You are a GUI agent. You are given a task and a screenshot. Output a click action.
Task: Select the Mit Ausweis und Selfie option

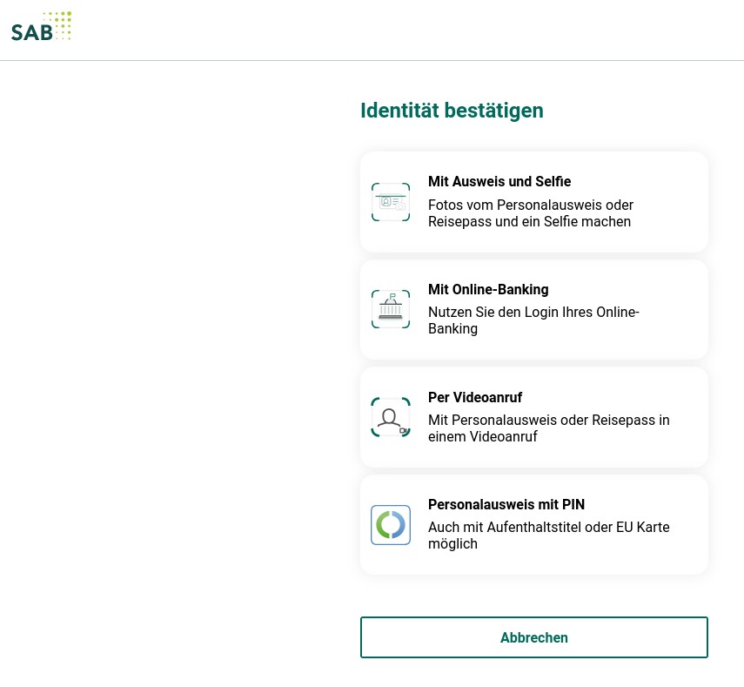pyautogui.click(x=534, y=201)
